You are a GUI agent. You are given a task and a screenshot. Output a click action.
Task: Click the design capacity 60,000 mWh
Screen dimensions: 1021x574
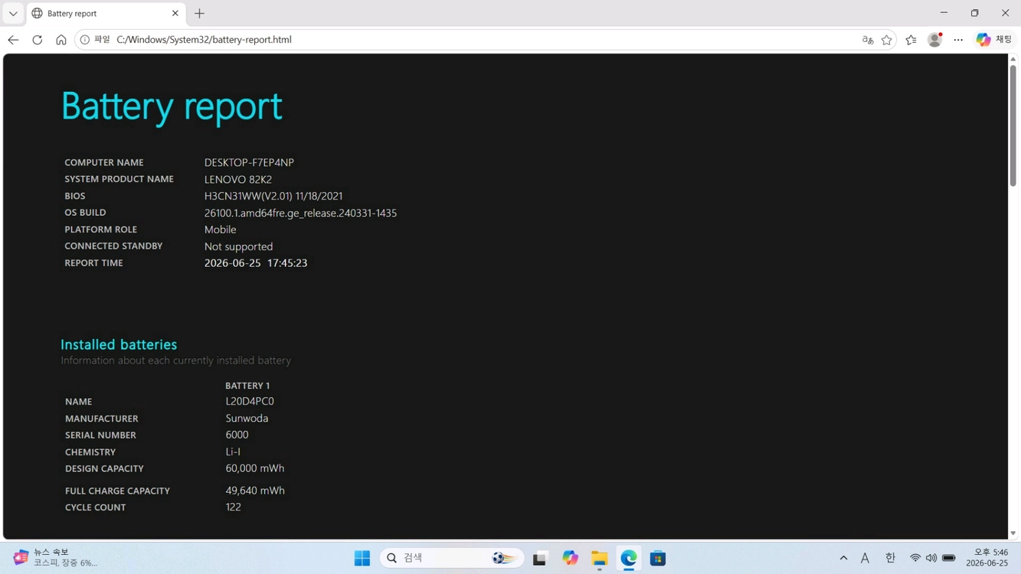coord(255,468)
